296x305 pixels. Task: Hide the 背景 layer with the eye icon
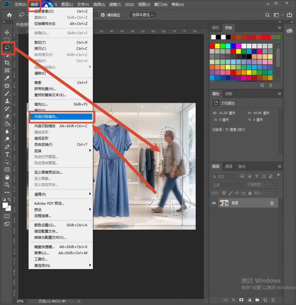(214, 203)
